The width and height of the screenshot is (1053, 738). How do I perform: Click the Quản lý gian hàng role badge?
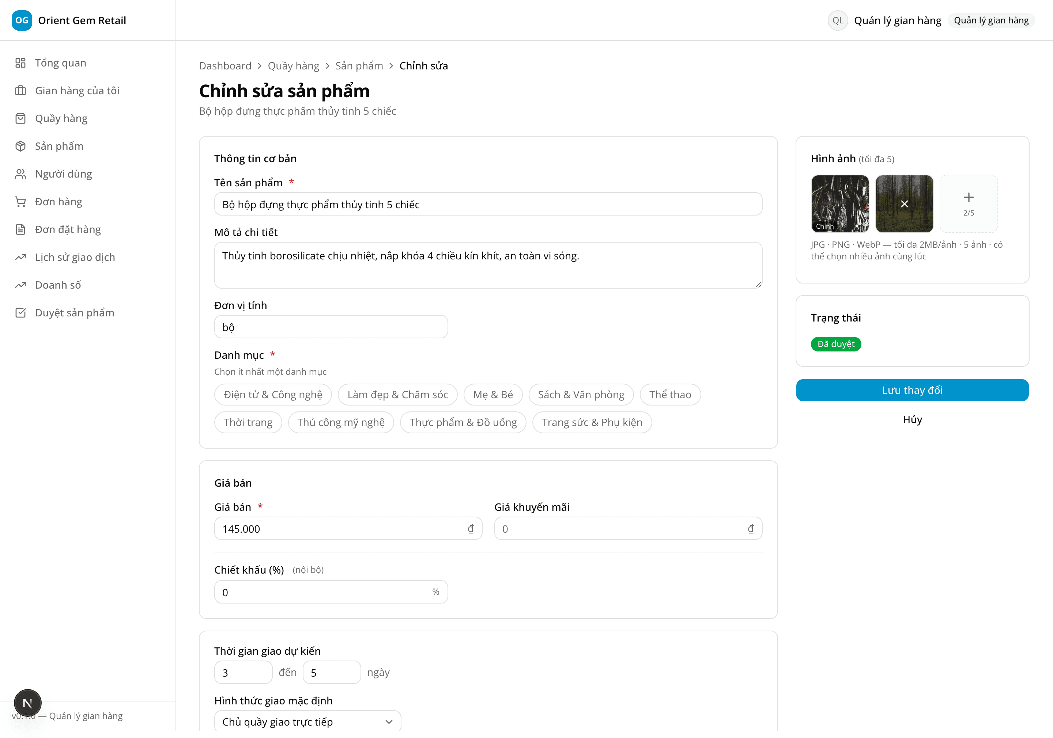click(991, 20)
